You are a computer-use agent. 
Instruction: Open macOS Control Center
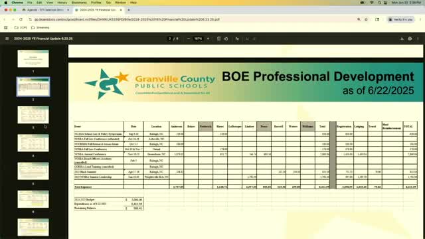click(x=385, y=3)
